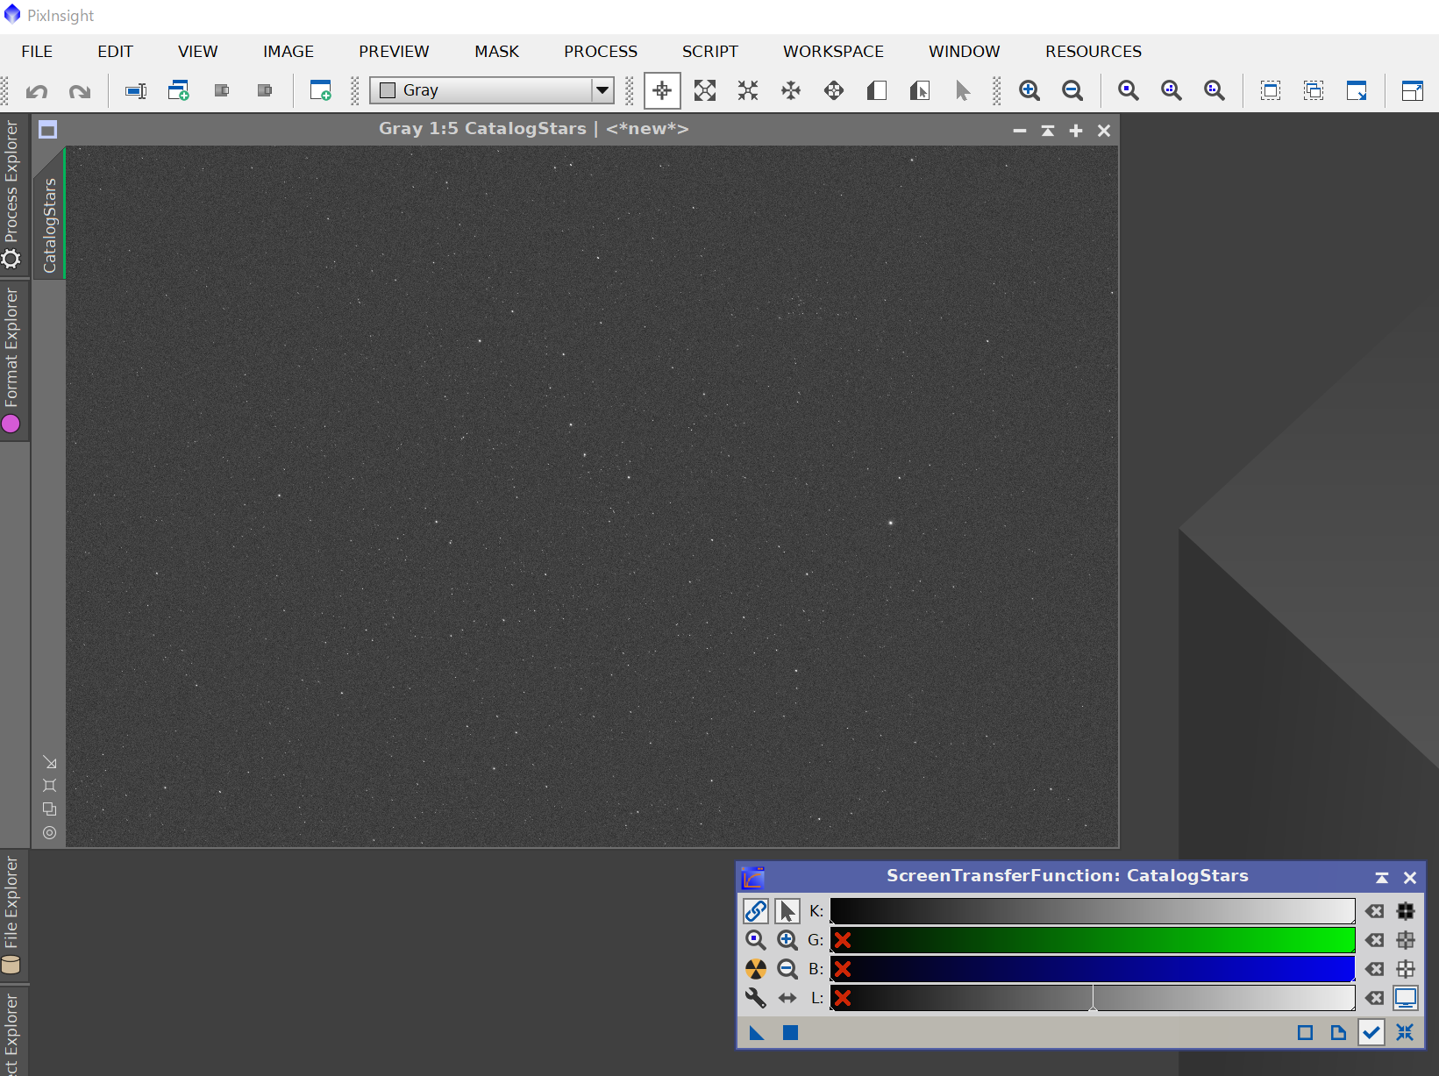Viewport: 1439px width, 1076px height.
Task: Toggle STF monitor display icon
Action: [x=1406, y=998]
